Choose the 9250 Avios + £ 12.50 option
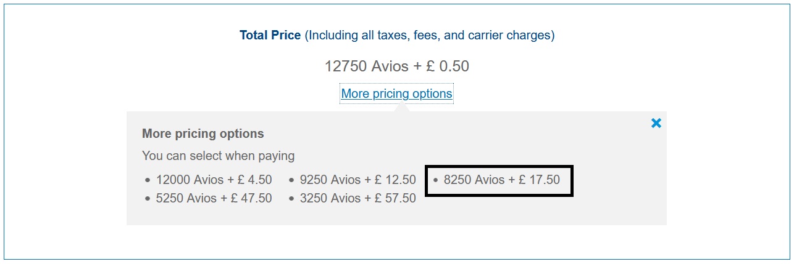The width and height of the screenshot is (794, 264). click(x=357, y=180)
